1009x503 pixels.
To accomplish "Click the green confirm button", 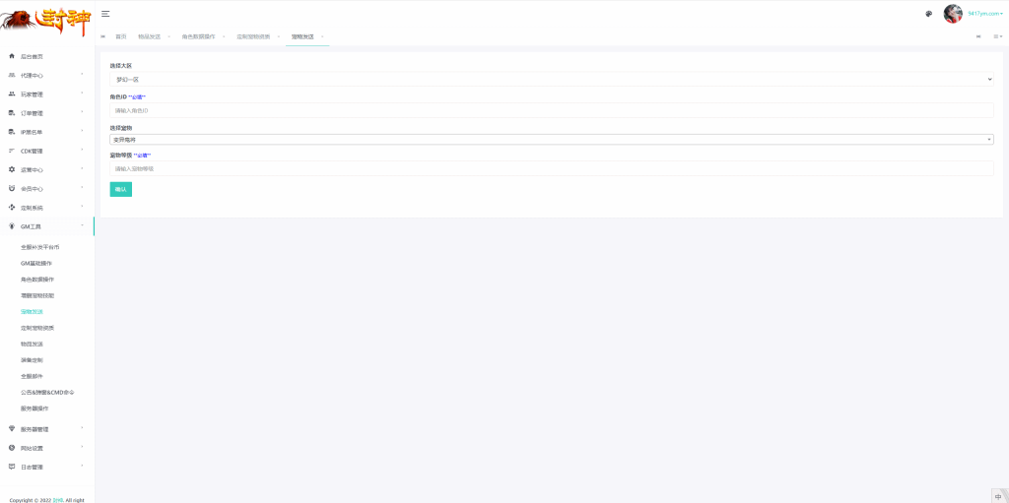I will [x=120, y=189].
